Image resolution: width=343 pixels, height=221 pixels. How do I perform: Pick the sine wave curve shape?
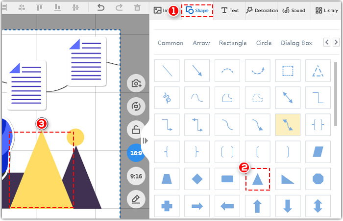coord(197,98)
